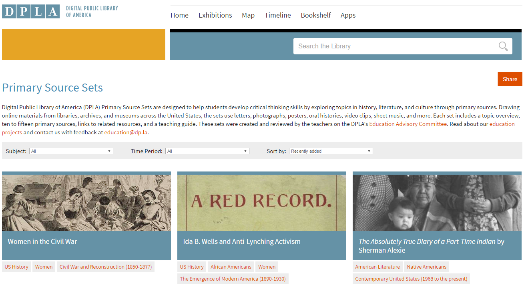Open the Home menu item
The image size is (528, 295).
point(179,15)
